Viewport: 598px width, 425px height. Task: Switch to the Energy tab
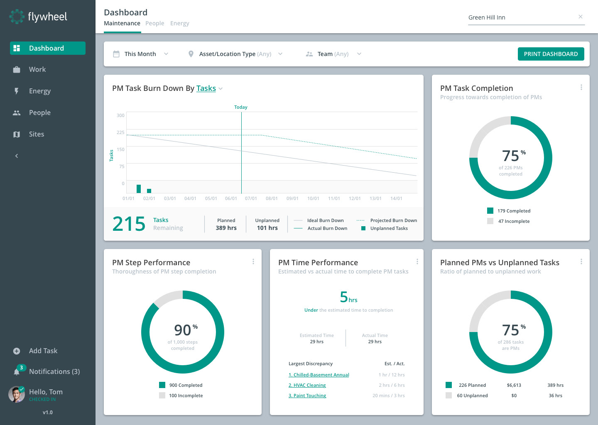pos(180,23)
